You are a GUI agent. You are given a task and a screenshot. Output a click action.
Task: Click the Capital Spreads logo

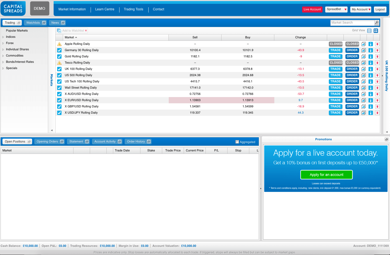coord(13,8)
